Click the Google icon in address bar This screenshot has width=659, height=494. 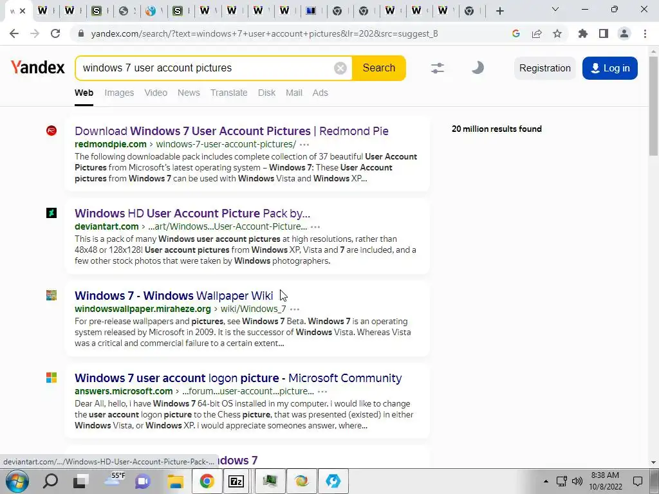point(516,33)
